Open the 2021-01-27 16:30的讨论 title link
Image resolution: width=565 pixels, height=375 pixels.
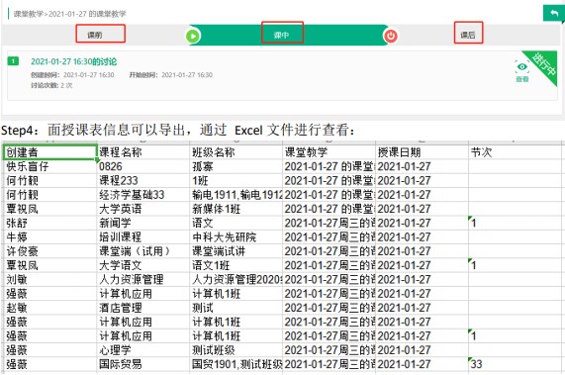click(74, 61)
